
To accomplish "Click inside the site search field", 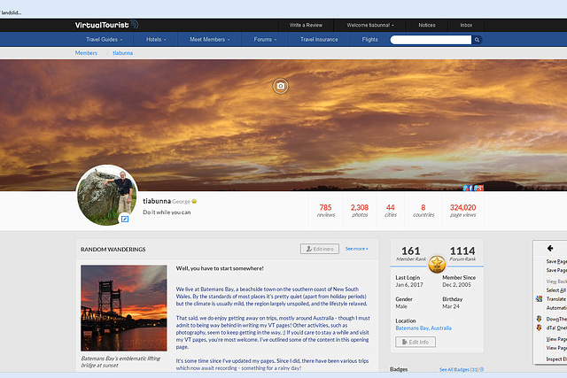I will pyautogui.click(x=431, y=40).
